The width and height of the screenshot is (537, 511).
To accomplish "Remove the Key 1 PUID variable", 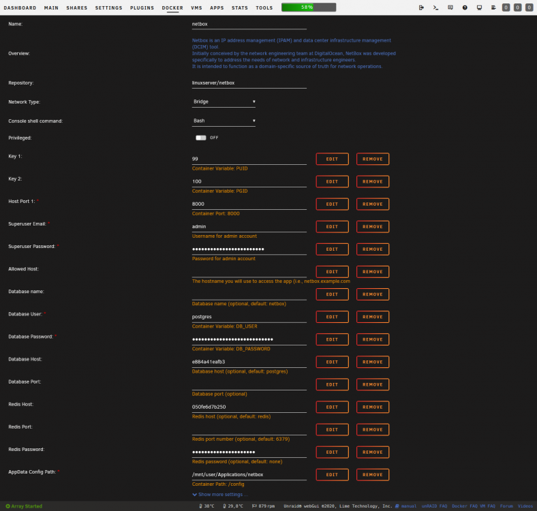I will click(x=373, y=159).
